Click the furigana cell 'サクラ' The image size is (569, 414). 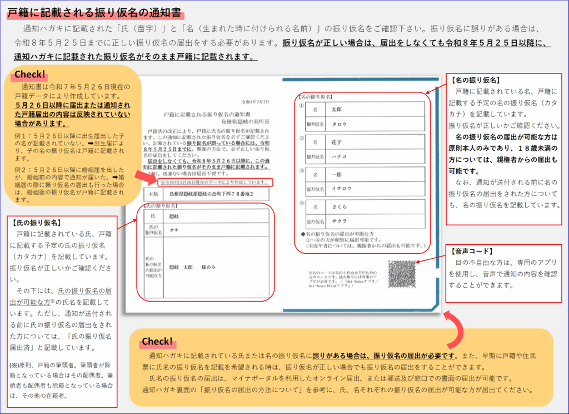375,221
